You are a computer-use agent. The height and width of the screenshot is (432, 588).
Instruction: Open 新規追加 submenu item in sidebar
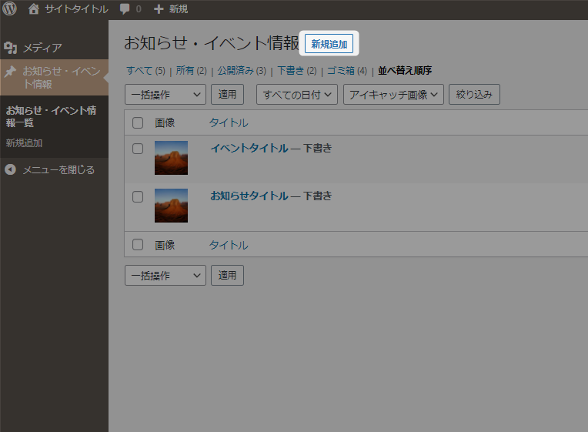tap(24, 143)
